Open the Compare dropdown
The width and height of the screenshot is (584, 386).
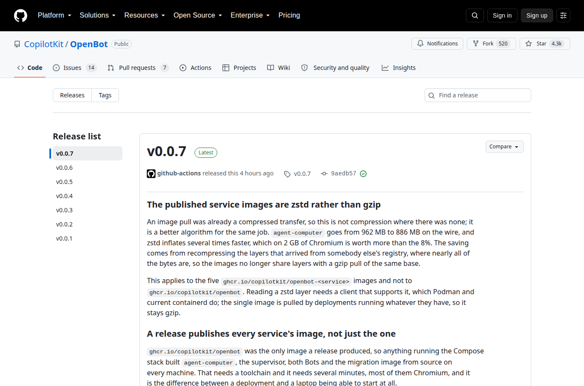505,147
